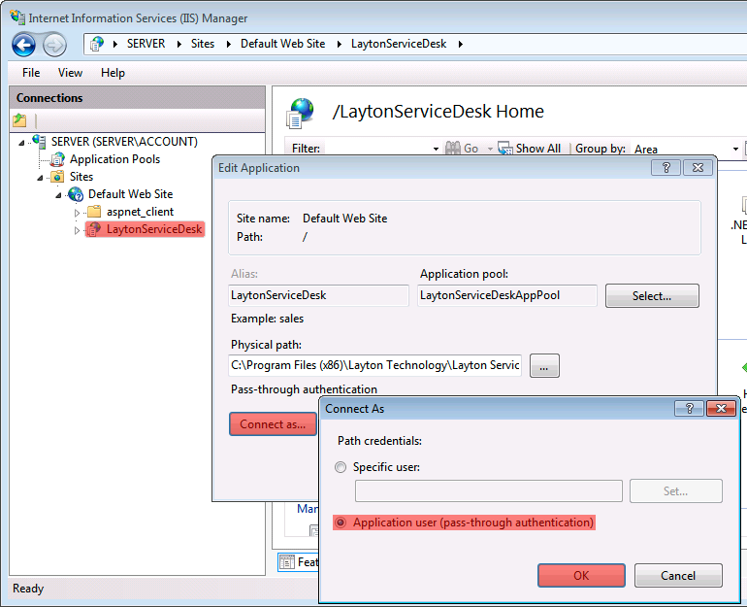
Task: Click Select... for the application pool
Action: tap(652, 295)
